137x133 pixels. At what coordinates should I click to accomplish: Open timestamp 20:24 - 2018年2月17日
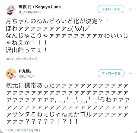(x=21, y=59)
